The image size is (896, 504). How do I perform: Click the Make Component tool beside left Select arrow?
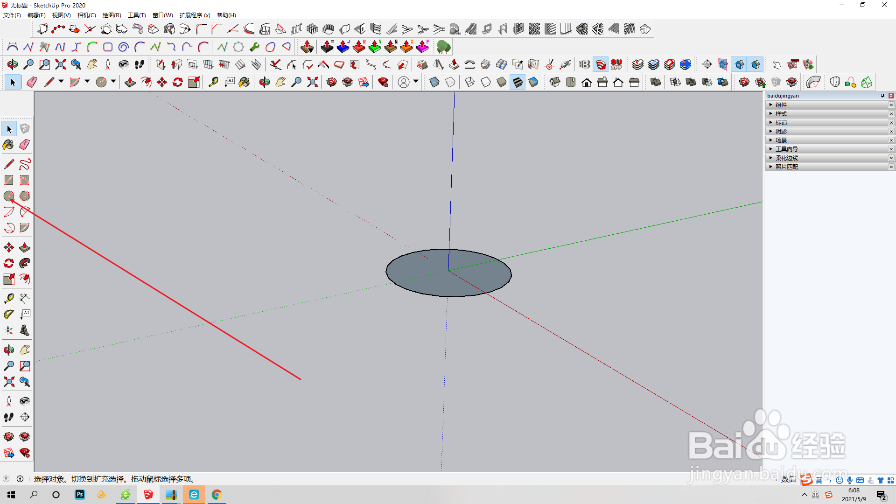[25, 129]
